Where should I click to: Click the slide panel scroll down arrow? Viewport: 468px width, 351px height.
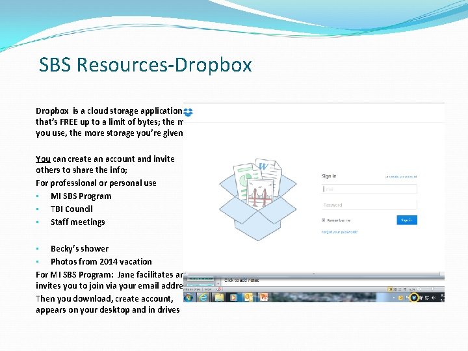tap(218, 283)
